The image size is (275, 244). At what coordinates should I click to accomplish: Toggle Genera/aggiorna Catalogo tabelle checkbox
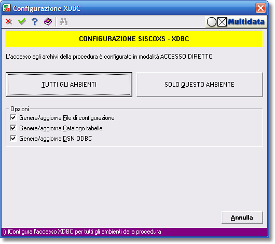click(x=13, y=128)
